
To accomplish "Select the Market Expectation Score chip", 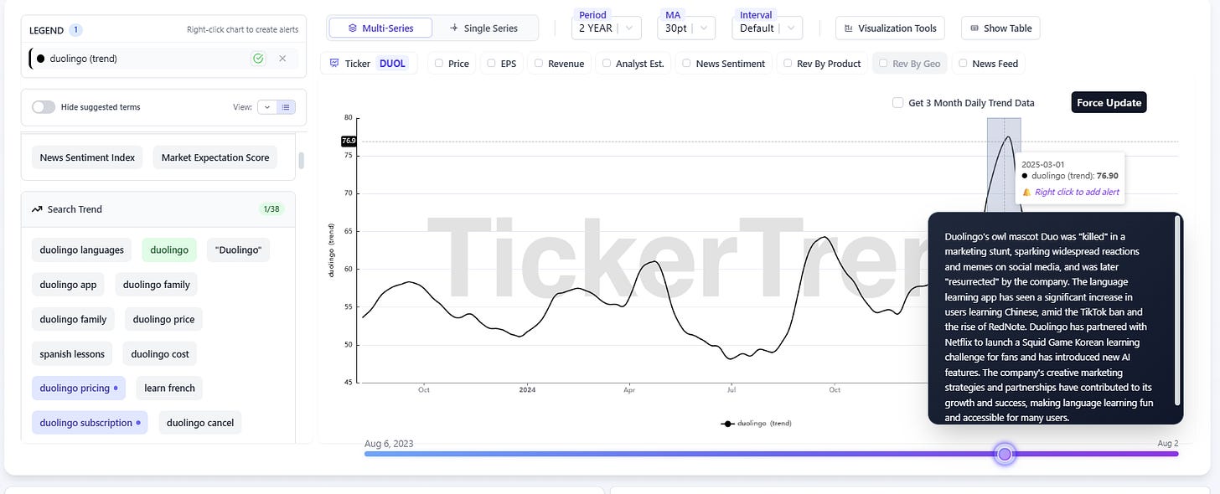I will [215, 157].
